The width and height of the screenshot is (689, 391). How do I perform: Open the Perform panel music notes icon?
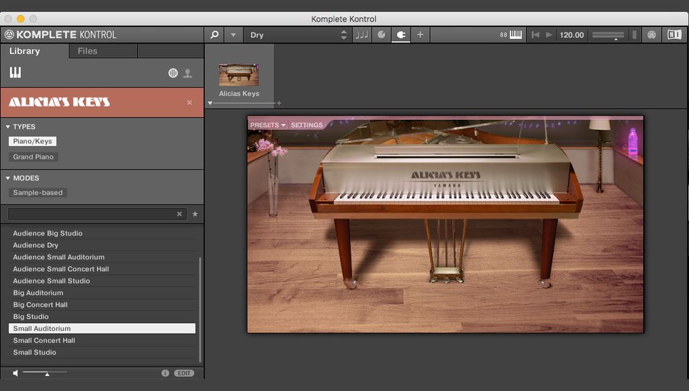362,35
